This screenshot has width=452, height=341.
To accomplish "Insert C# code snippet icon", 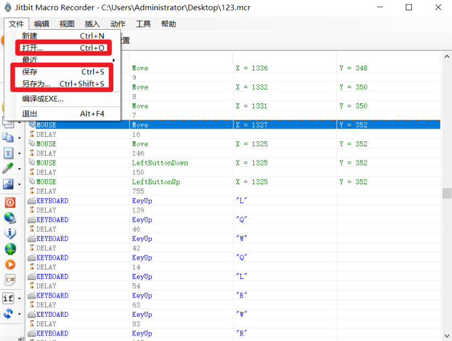I will pos(10,280).
